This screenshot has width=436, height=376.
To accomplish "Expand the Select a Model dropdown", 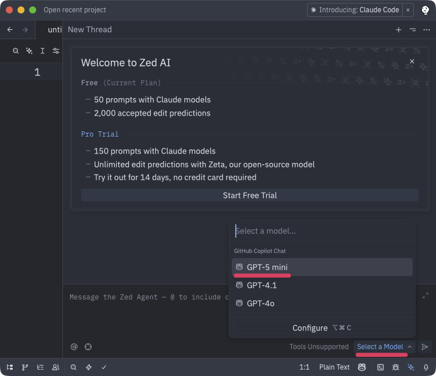I will pos(384,347).
